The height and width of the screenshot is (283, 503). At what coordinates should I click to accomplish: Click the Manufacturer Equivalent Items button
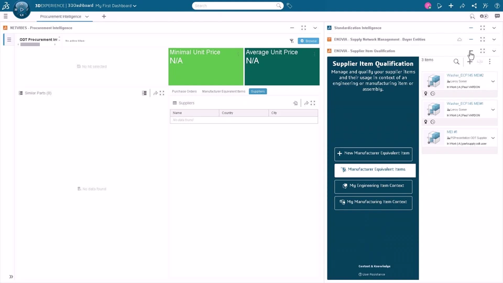click(x=375, y=170)
